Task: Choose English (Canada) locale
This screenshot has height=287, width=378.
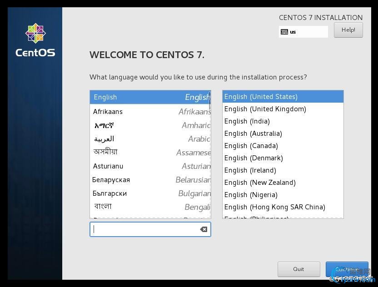Action: 283,146
